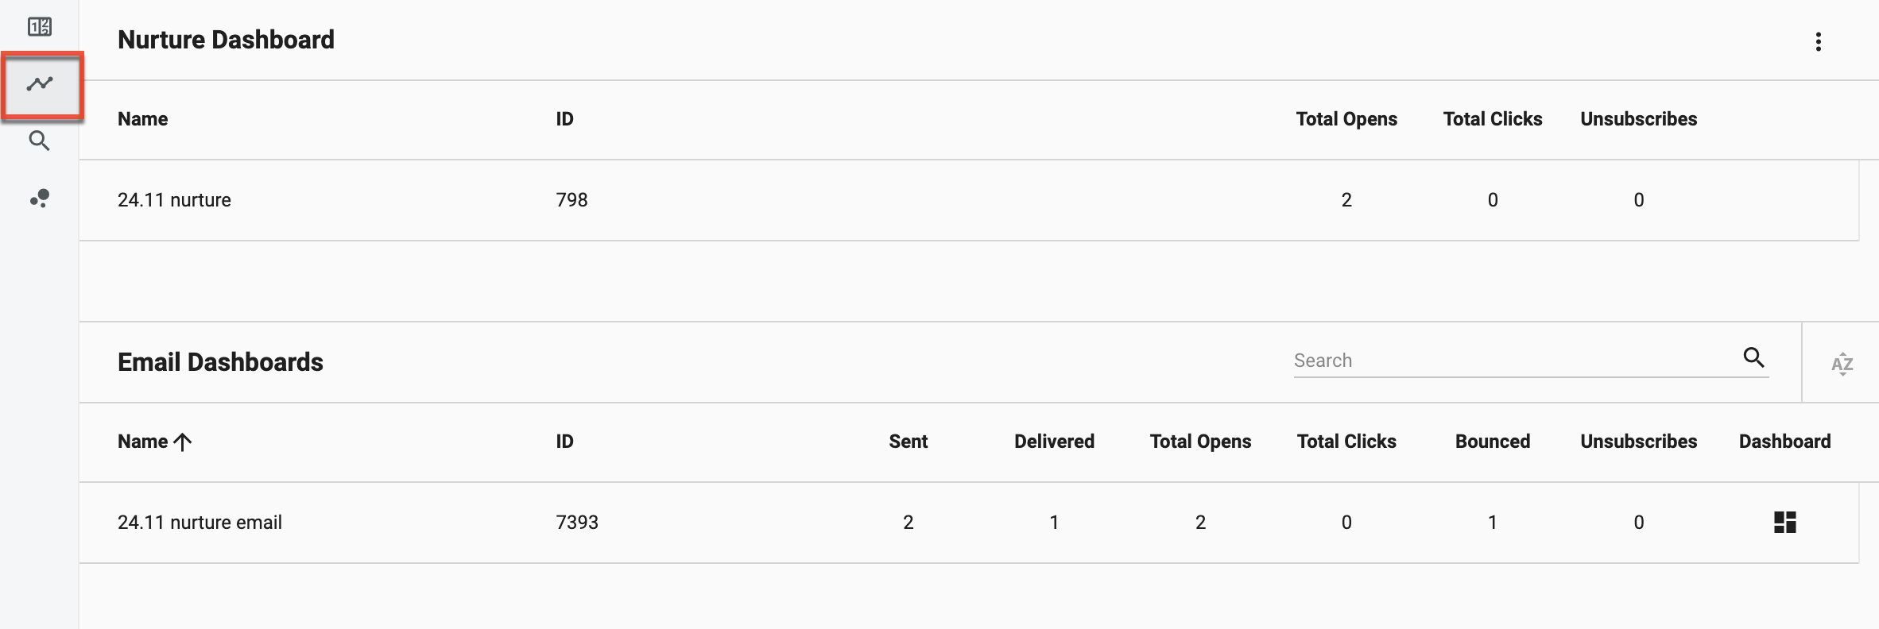Sort by the Delivered column header
The width and height of the screenshot is (1879, 629).
click(1053, 442)
